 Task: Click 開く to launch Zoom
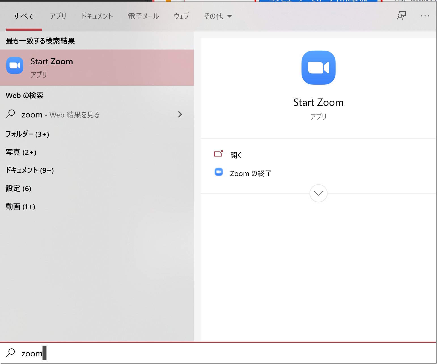[x=236, y=155]
